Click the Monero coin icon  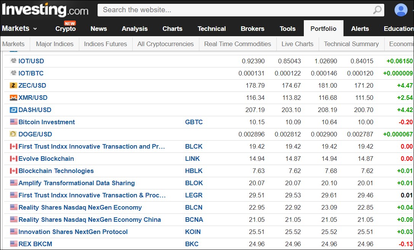point(13,98)
